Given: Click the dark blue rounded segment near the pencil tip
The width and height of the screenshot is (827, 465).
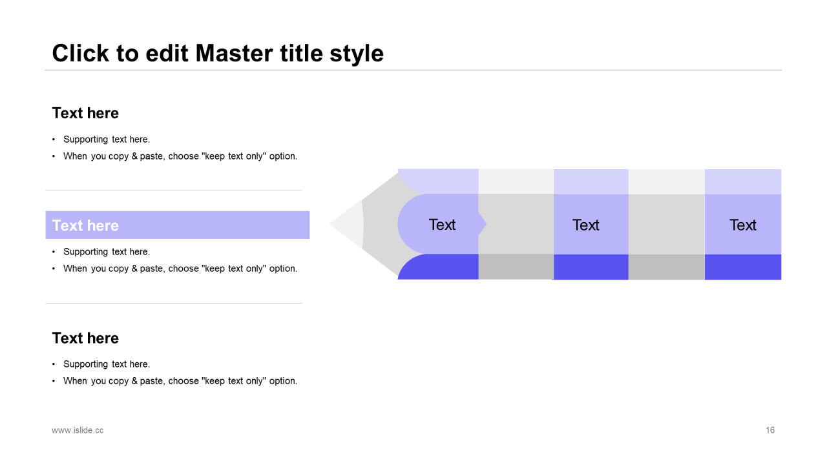Looking at the screenshot, I should [x=439, y=267].
